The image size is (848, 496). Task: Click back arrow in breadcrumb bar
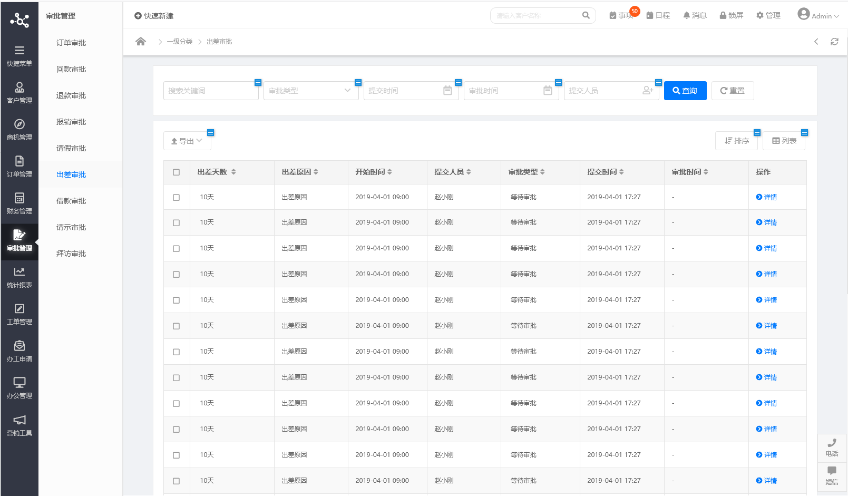click(816, 41)
